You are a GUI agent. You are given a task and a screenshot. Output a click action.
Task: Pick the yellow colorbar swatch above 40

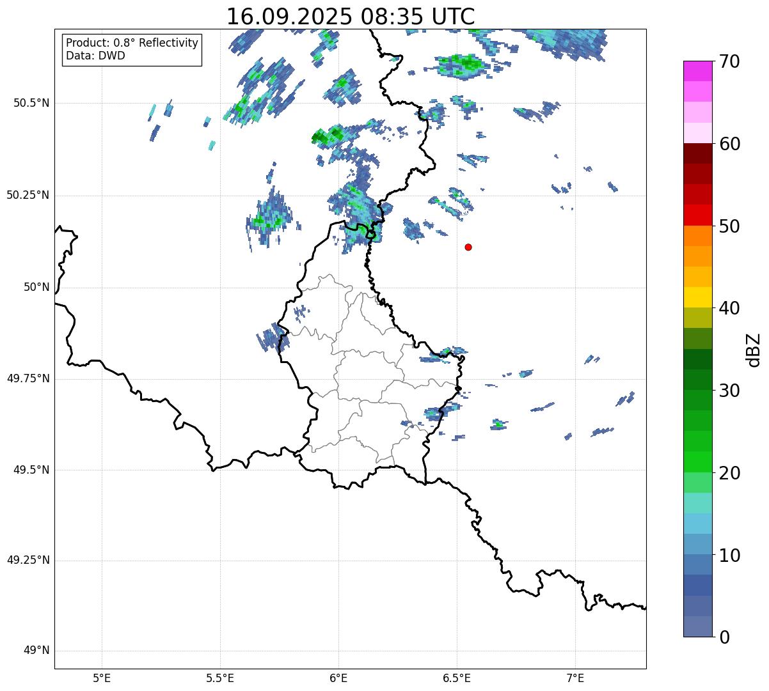[697, 297]
